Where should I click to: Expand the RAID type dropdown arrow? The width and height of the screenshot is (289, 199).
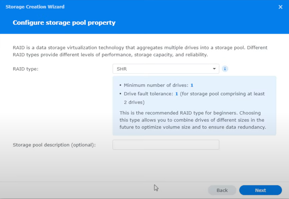214,69
